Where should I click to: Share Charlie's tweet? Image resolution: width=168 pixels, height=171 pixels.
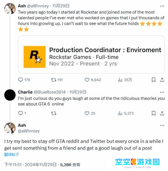[162, 113]
